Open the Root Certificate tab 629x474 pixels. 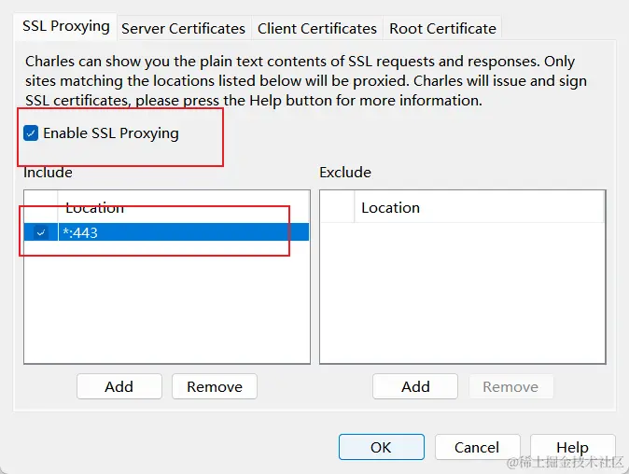(442, 29)
